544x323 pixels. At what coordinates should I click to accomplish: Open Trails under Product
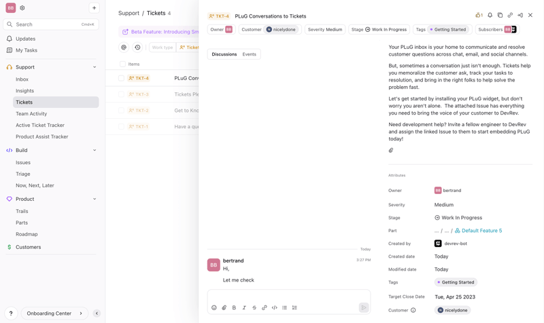22,211
